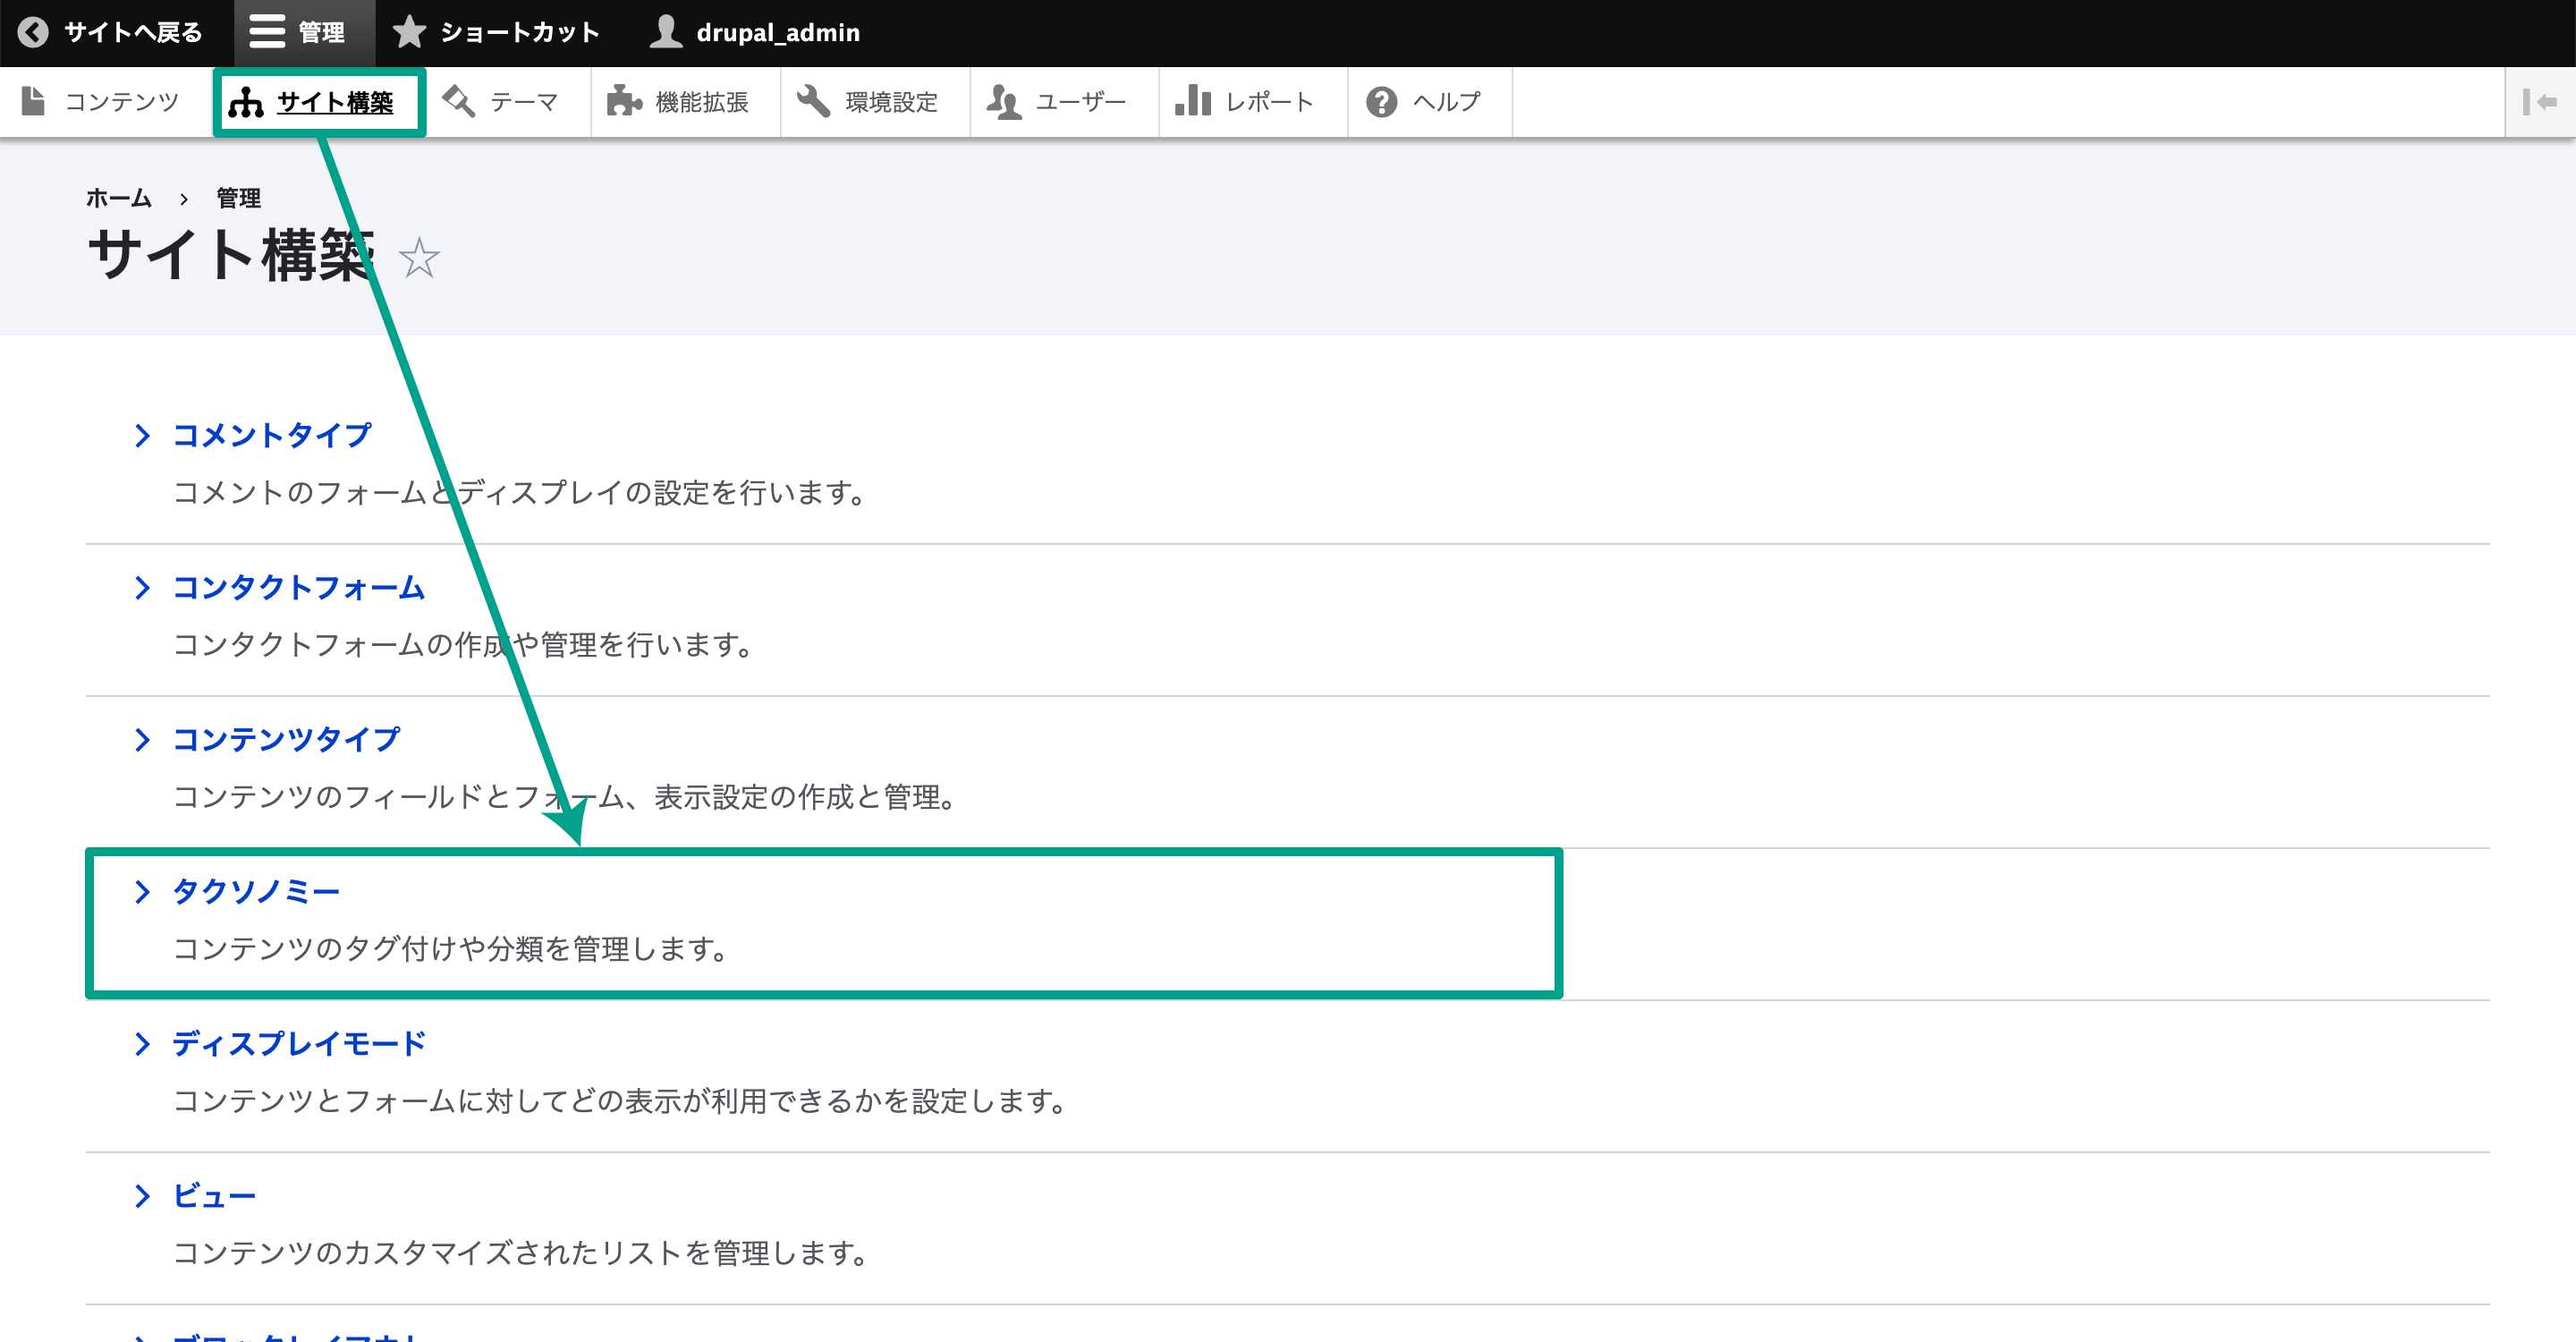Click the text コンテンツのカスタマイズされたリストを管理します。

[x=521, y=1253]
